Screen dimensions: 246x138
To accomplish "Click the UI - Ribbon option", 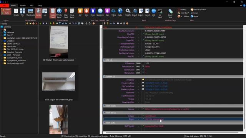I will click(183, 16).
